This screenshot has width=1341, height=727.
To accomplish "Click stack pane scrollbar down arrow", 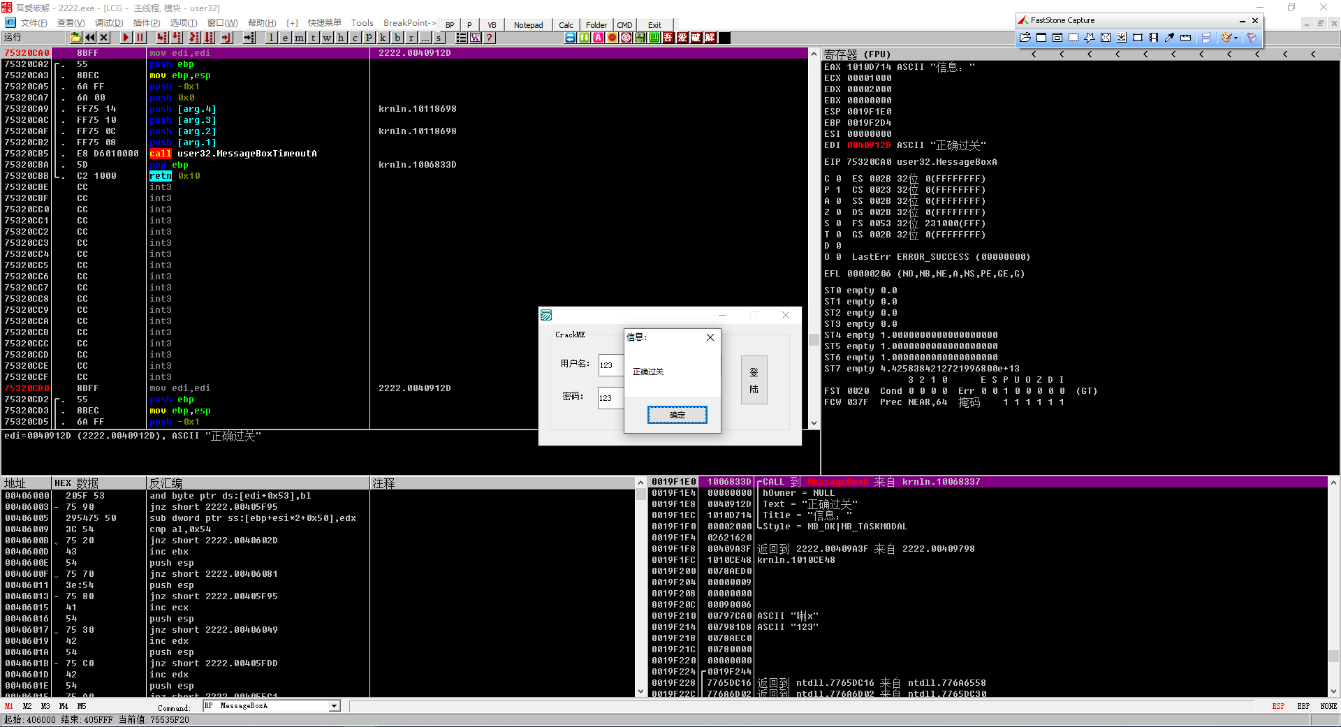I will click(1333, 691).
